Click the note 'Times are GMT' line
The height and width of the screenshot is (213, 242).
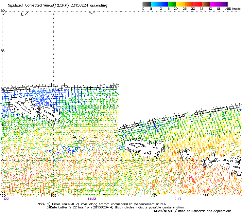[x=102, y=204]
